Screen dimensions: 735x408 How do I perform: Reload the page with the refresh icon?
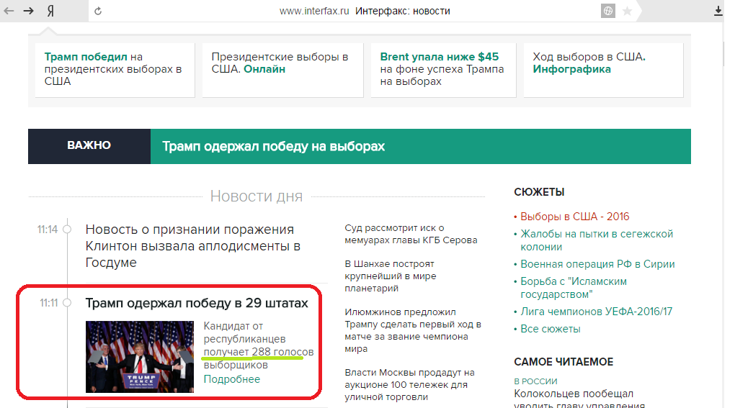point(98,11)
